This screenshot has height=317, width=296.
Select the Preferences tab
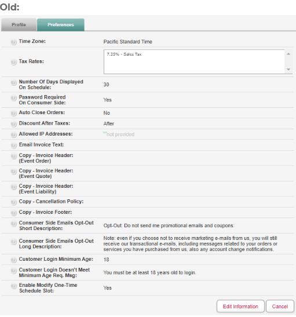pyautogui.click(x=61, y=25)
